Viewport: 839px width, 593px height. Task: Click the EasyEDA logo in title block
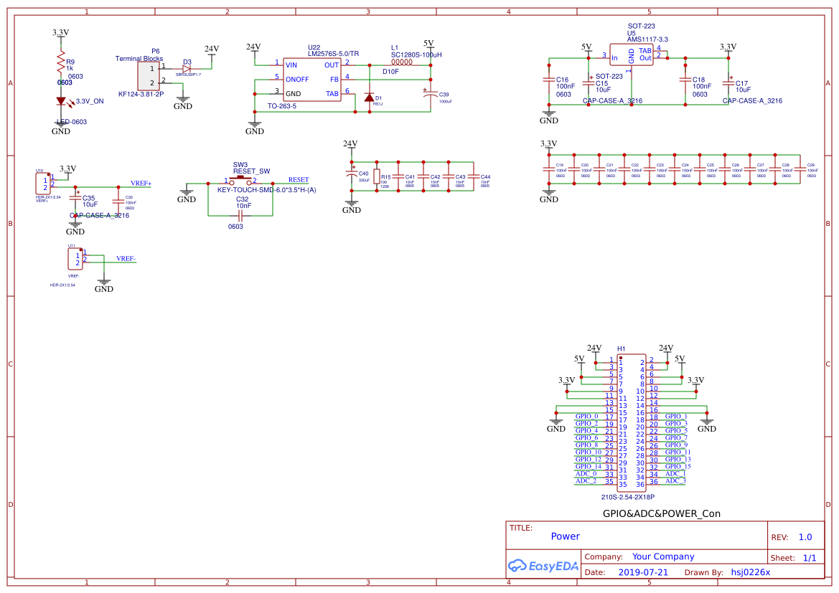click(x=543, y=566)
